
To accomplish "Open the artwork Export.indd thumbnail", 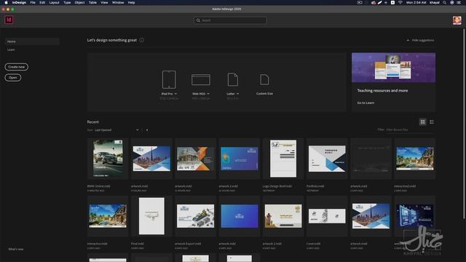I will coord(196,216).
